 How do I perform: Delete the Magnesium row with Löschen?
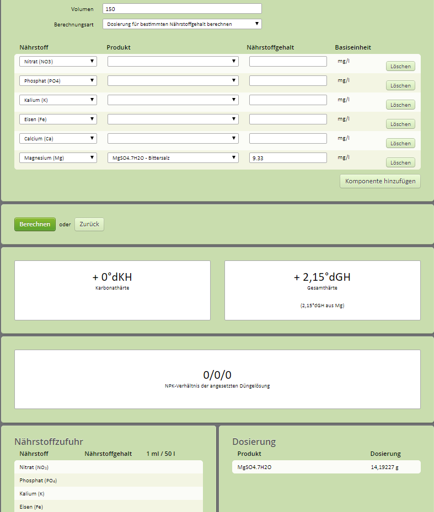coord(400,163)
